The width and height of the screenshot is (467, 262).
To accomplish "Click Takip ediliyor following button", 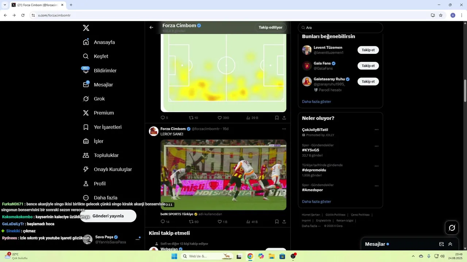I will point(270,27).
